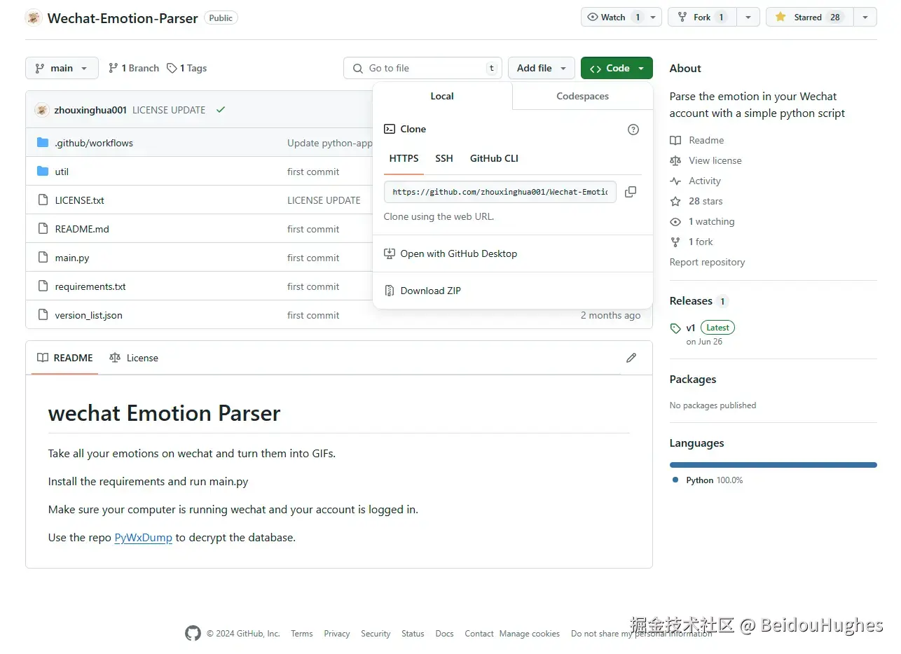
Task: Click the repository owner avatar beside title
Action: tap(34, 18)
